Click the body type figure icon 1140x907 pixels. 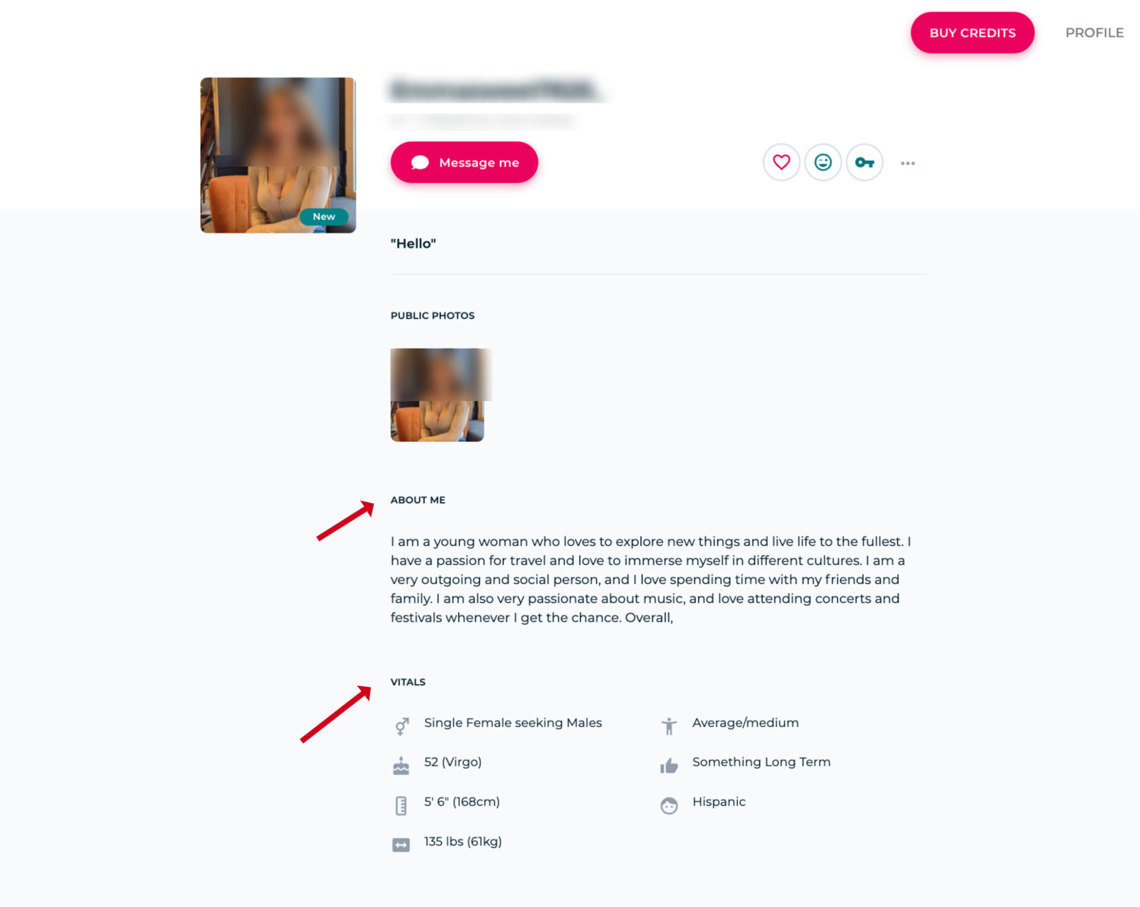coord(669,726)
